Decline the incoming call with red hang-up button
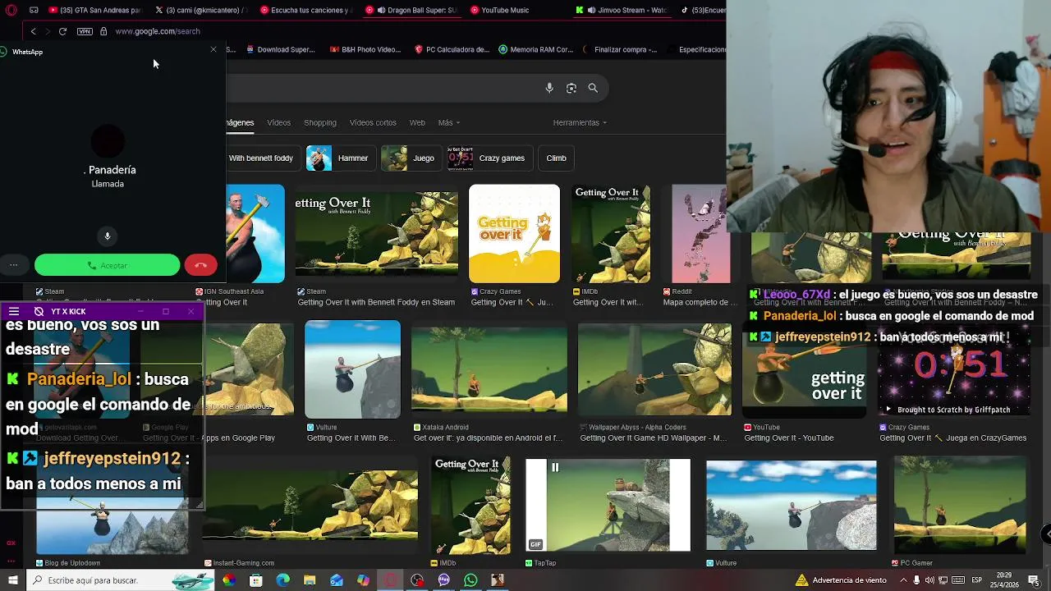The height and width of the screenshot is (591, 1051). point(200,265)
